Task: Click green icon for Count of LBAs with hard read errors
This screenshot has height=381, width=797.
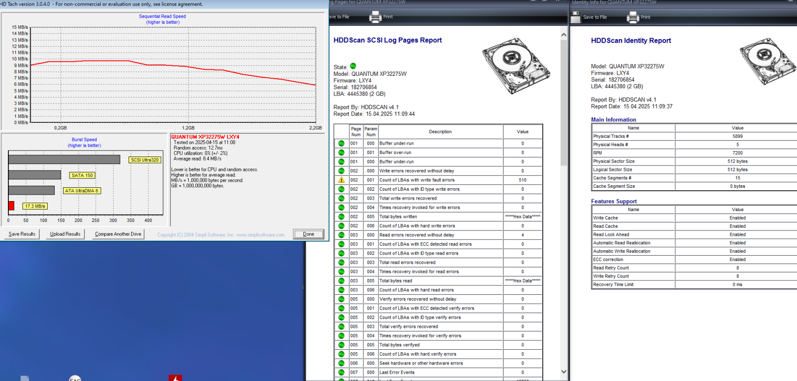Action: (x=341, y=290)
